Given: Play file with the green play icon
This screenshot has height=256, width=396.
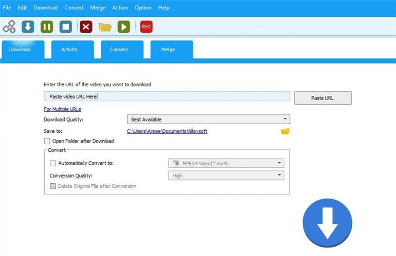Looking at the screenshot, I should pyautogui.click(x=124, y=27).
